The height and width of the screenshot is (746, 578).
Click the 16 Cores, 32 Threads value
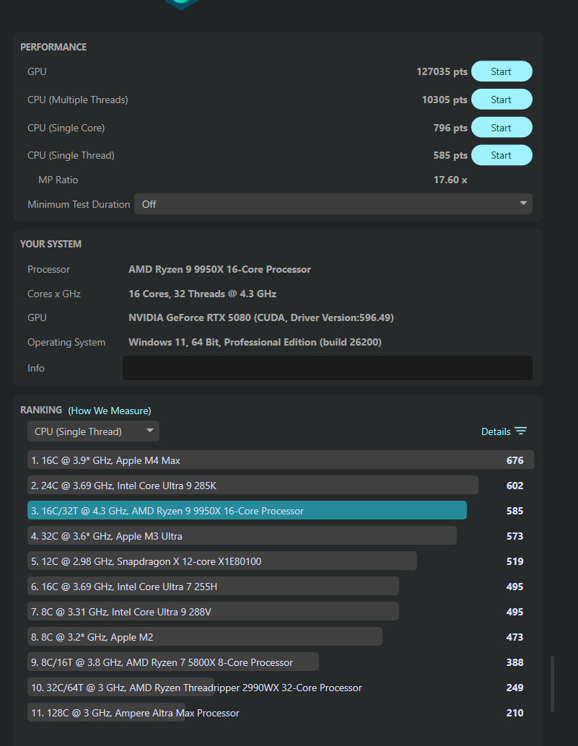click(x=202, y=294)
